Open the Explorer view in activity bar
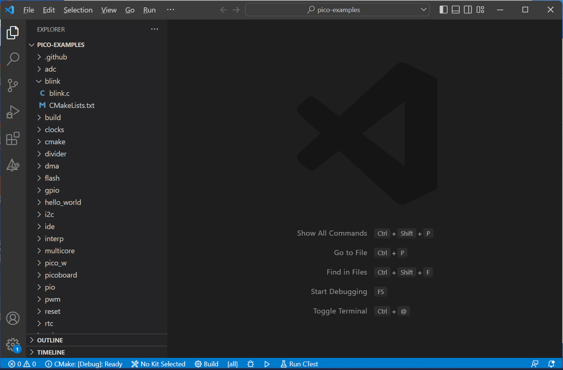Screen dimensions: 563x370 (x=13, y=33)
